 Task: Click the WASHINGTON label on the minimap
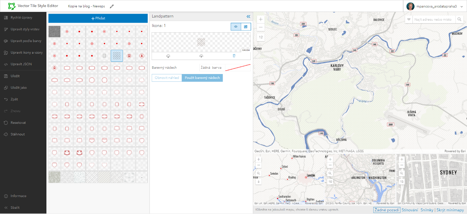click(x=378, y=178)
